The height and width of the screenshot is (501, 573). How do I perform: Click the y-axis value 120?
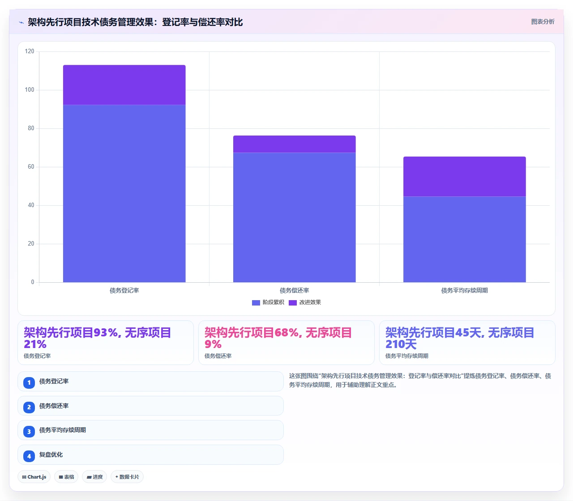(30, 51)
